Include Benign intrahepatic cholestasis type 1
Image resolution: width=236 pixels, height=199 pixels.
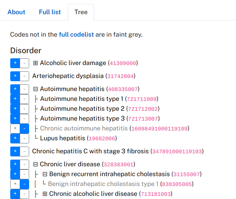pos(15,184)
